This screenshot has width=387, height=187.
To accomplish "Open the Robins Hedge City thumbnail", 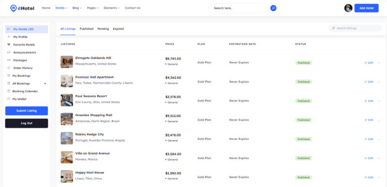I will [67, 138].
